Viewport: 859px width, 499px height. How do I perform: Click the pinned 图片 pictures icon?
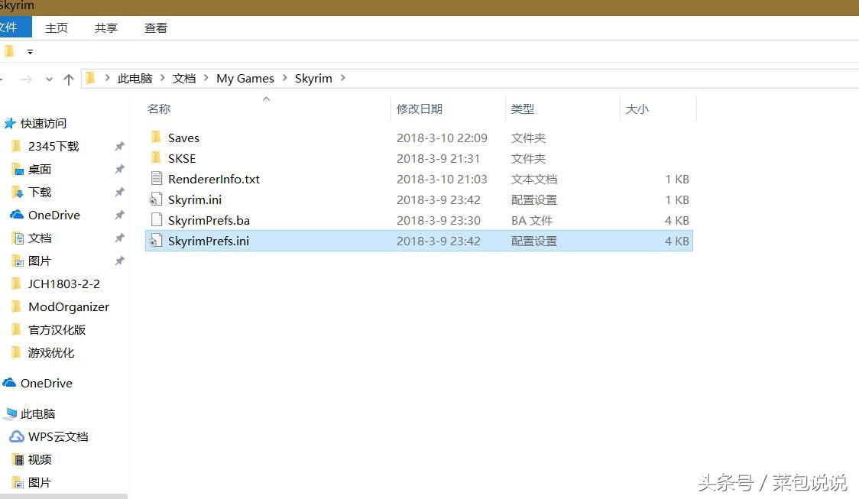[x=18, y=261]
